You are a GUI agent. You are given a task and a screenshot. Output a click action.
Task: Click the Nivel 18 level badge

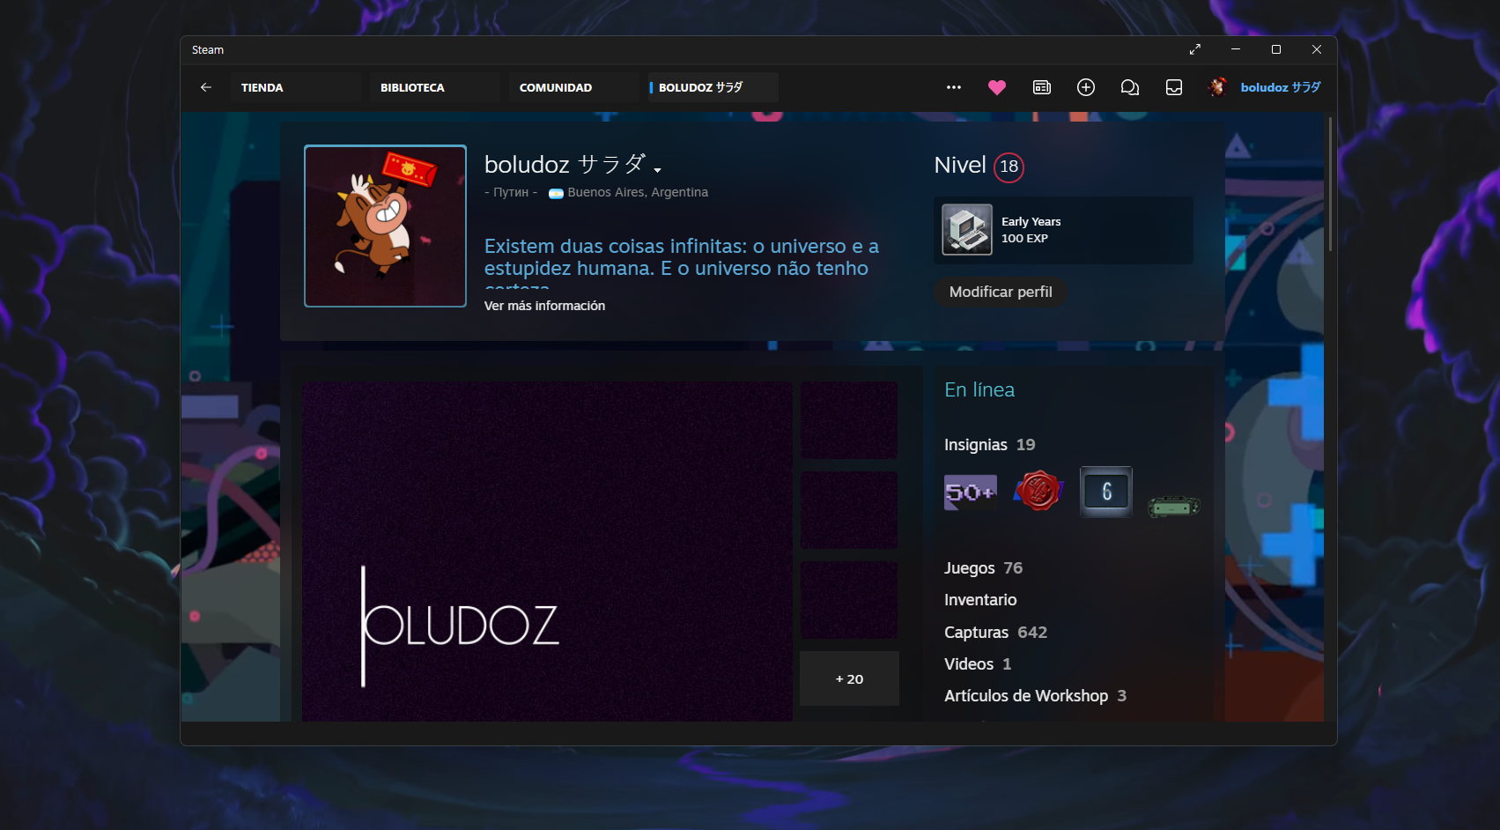[x=1009, y=167]
